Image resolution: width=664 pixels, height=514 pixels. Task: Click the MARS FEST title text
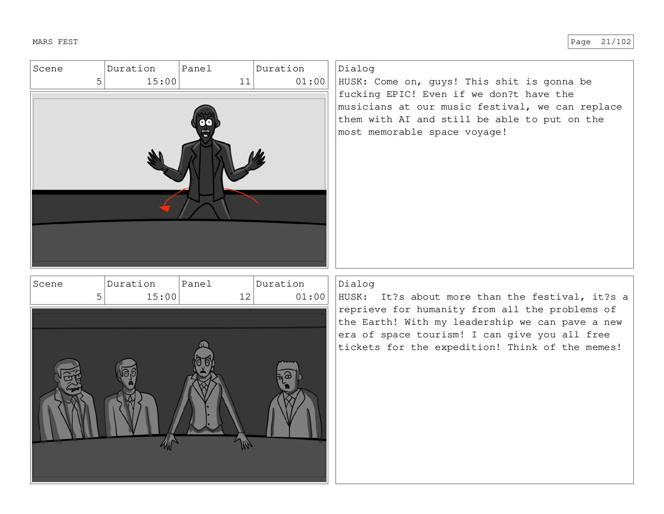55,42
